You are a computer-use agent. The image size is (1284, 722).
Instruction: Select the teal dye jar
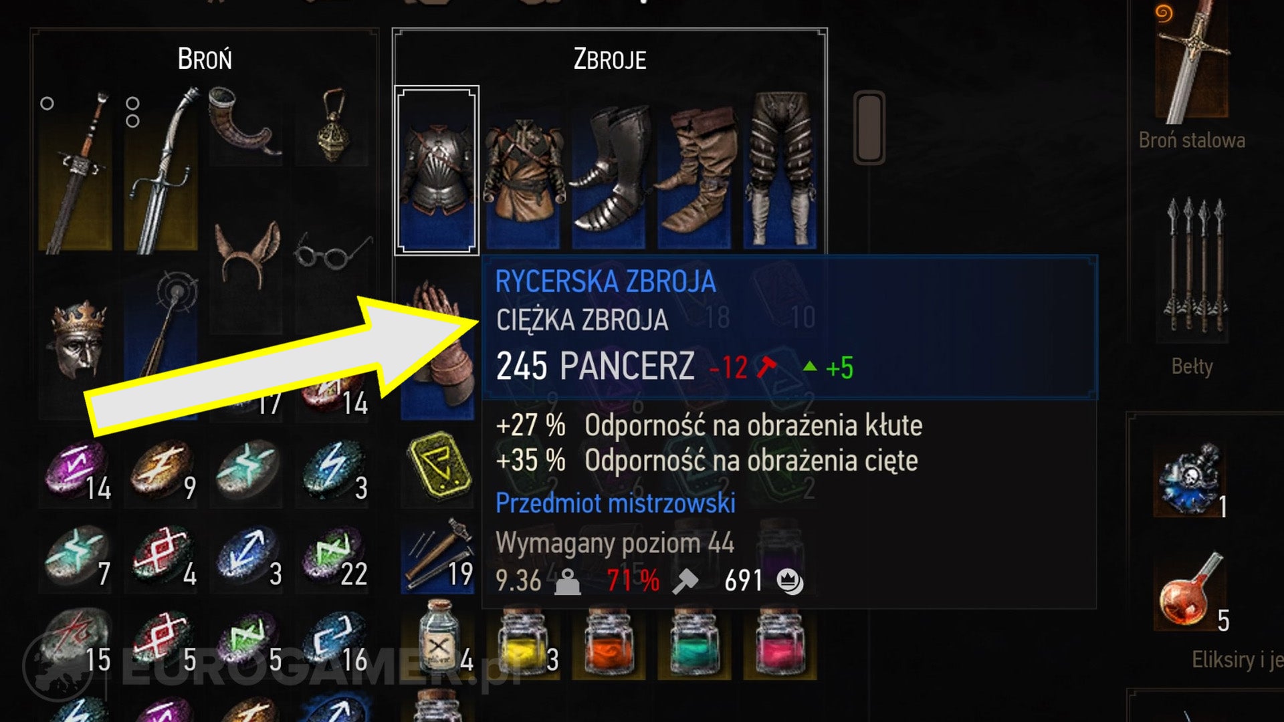pos(694,642)
